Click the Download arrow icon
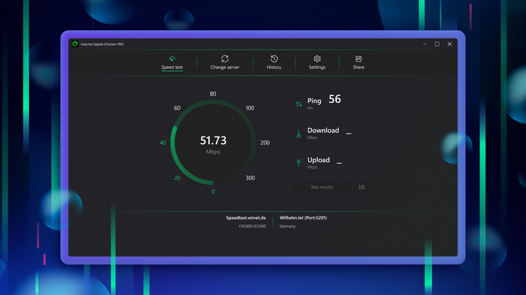 299,134
